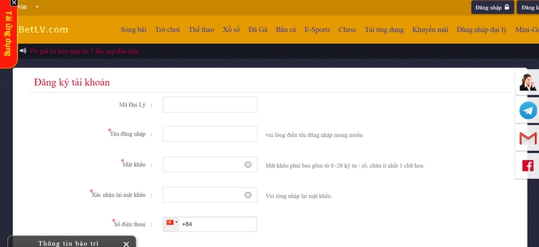Show the Mật khẩu field's password
The image size is (539, 247).
coord(248,165)
